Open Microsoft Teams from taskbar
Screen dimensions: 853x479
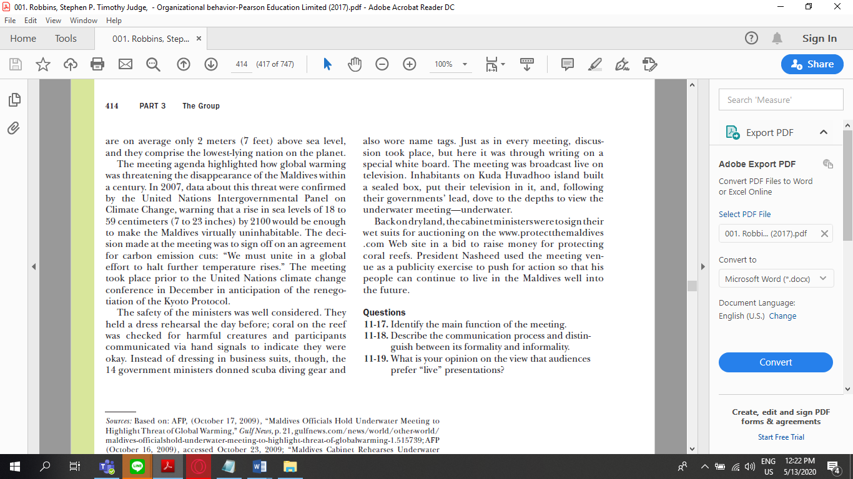106,467
